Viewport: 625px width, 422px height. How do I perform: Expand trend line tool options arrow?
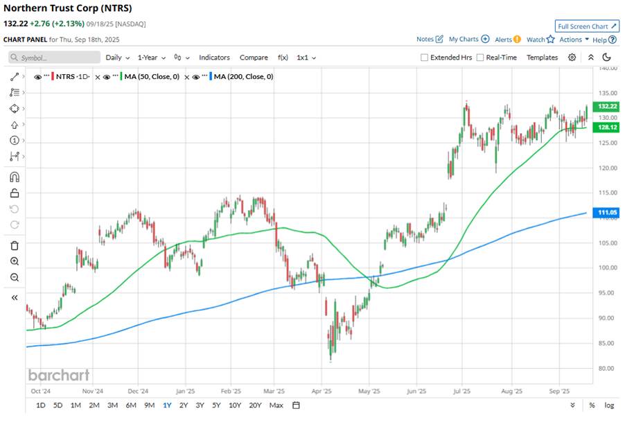point(24,76)
